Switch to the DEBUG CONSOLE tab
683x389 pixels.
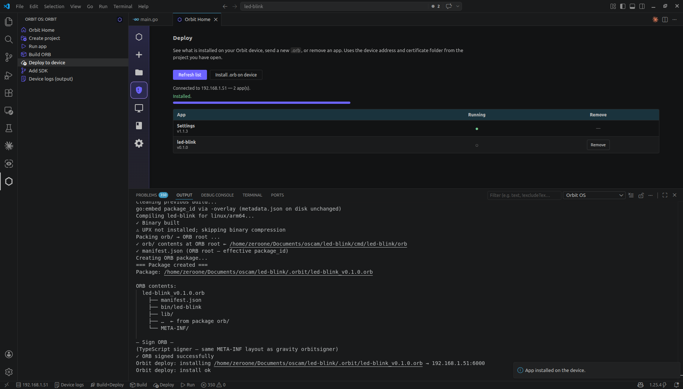217,195
